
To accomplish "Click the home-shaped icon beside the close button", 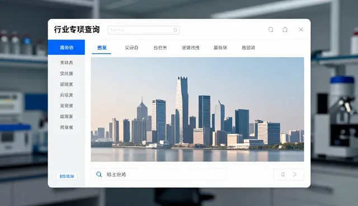I will (285, 30).
